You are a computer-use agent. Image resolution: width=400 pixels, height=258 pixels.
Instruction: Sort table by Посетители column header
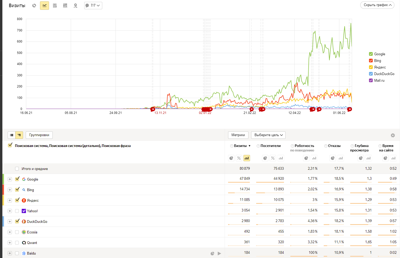(x=270, y=146)
